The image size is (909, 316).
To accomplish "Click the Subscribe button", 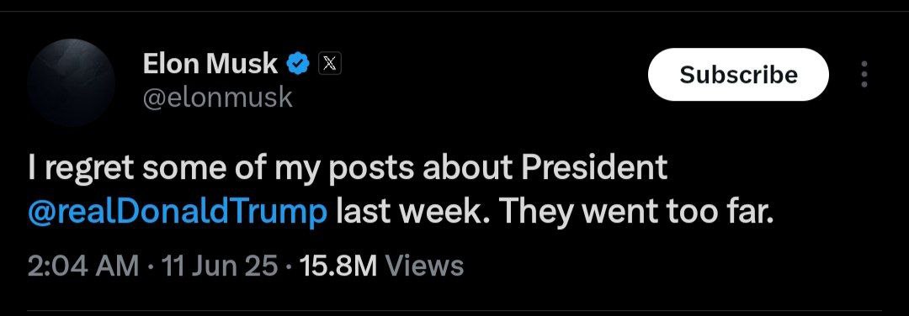I will [x=739, y=75].
